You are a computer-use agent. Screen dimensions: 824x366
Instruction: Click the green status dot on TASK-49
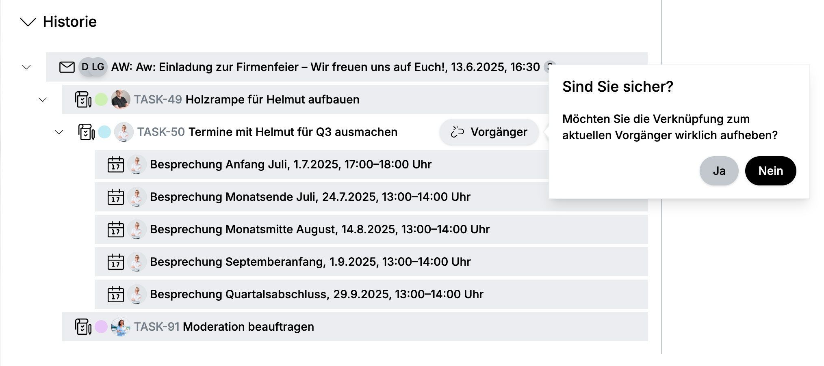pos(101,99)
